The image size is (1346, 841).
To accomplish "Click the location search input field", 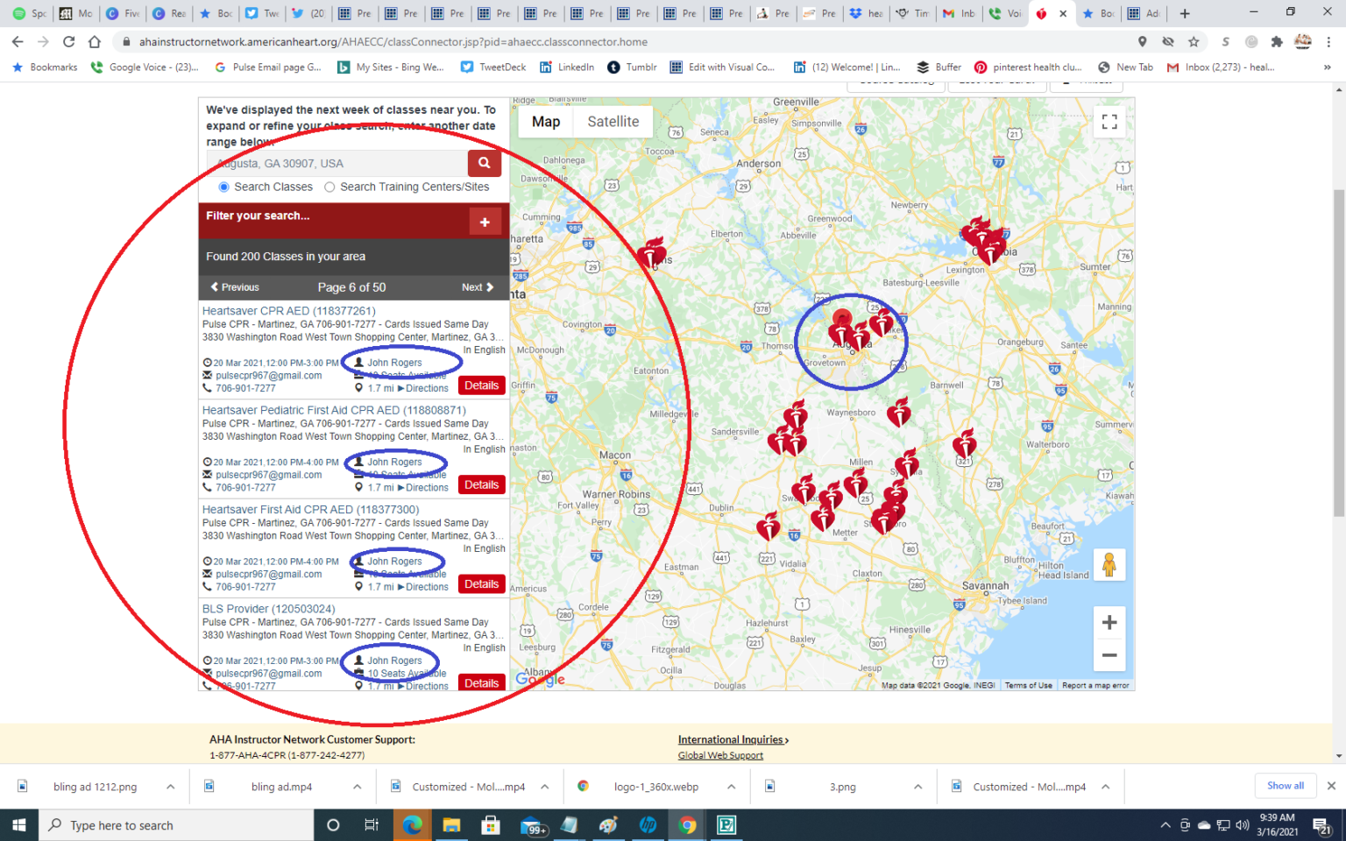I will tap(337, 163).
